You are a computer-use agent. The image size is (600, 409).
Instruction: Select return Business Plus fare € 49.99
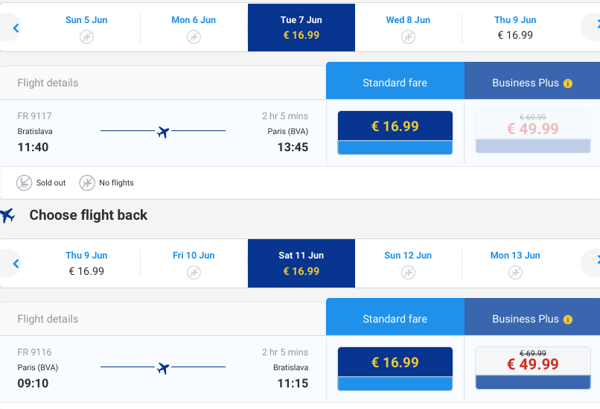click(x=533, y=368)
